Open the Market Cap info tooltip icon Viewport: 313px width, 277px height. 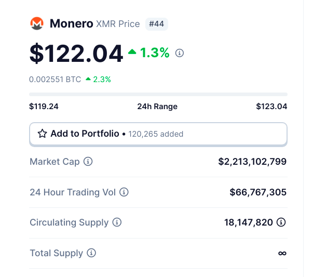tap(88, 161)
